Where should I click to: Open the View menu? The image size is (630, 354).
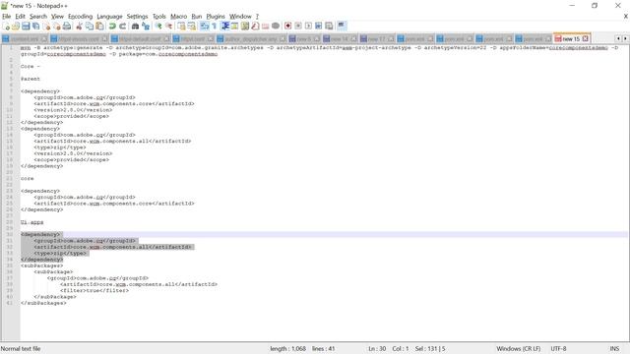tap(57, 17)
